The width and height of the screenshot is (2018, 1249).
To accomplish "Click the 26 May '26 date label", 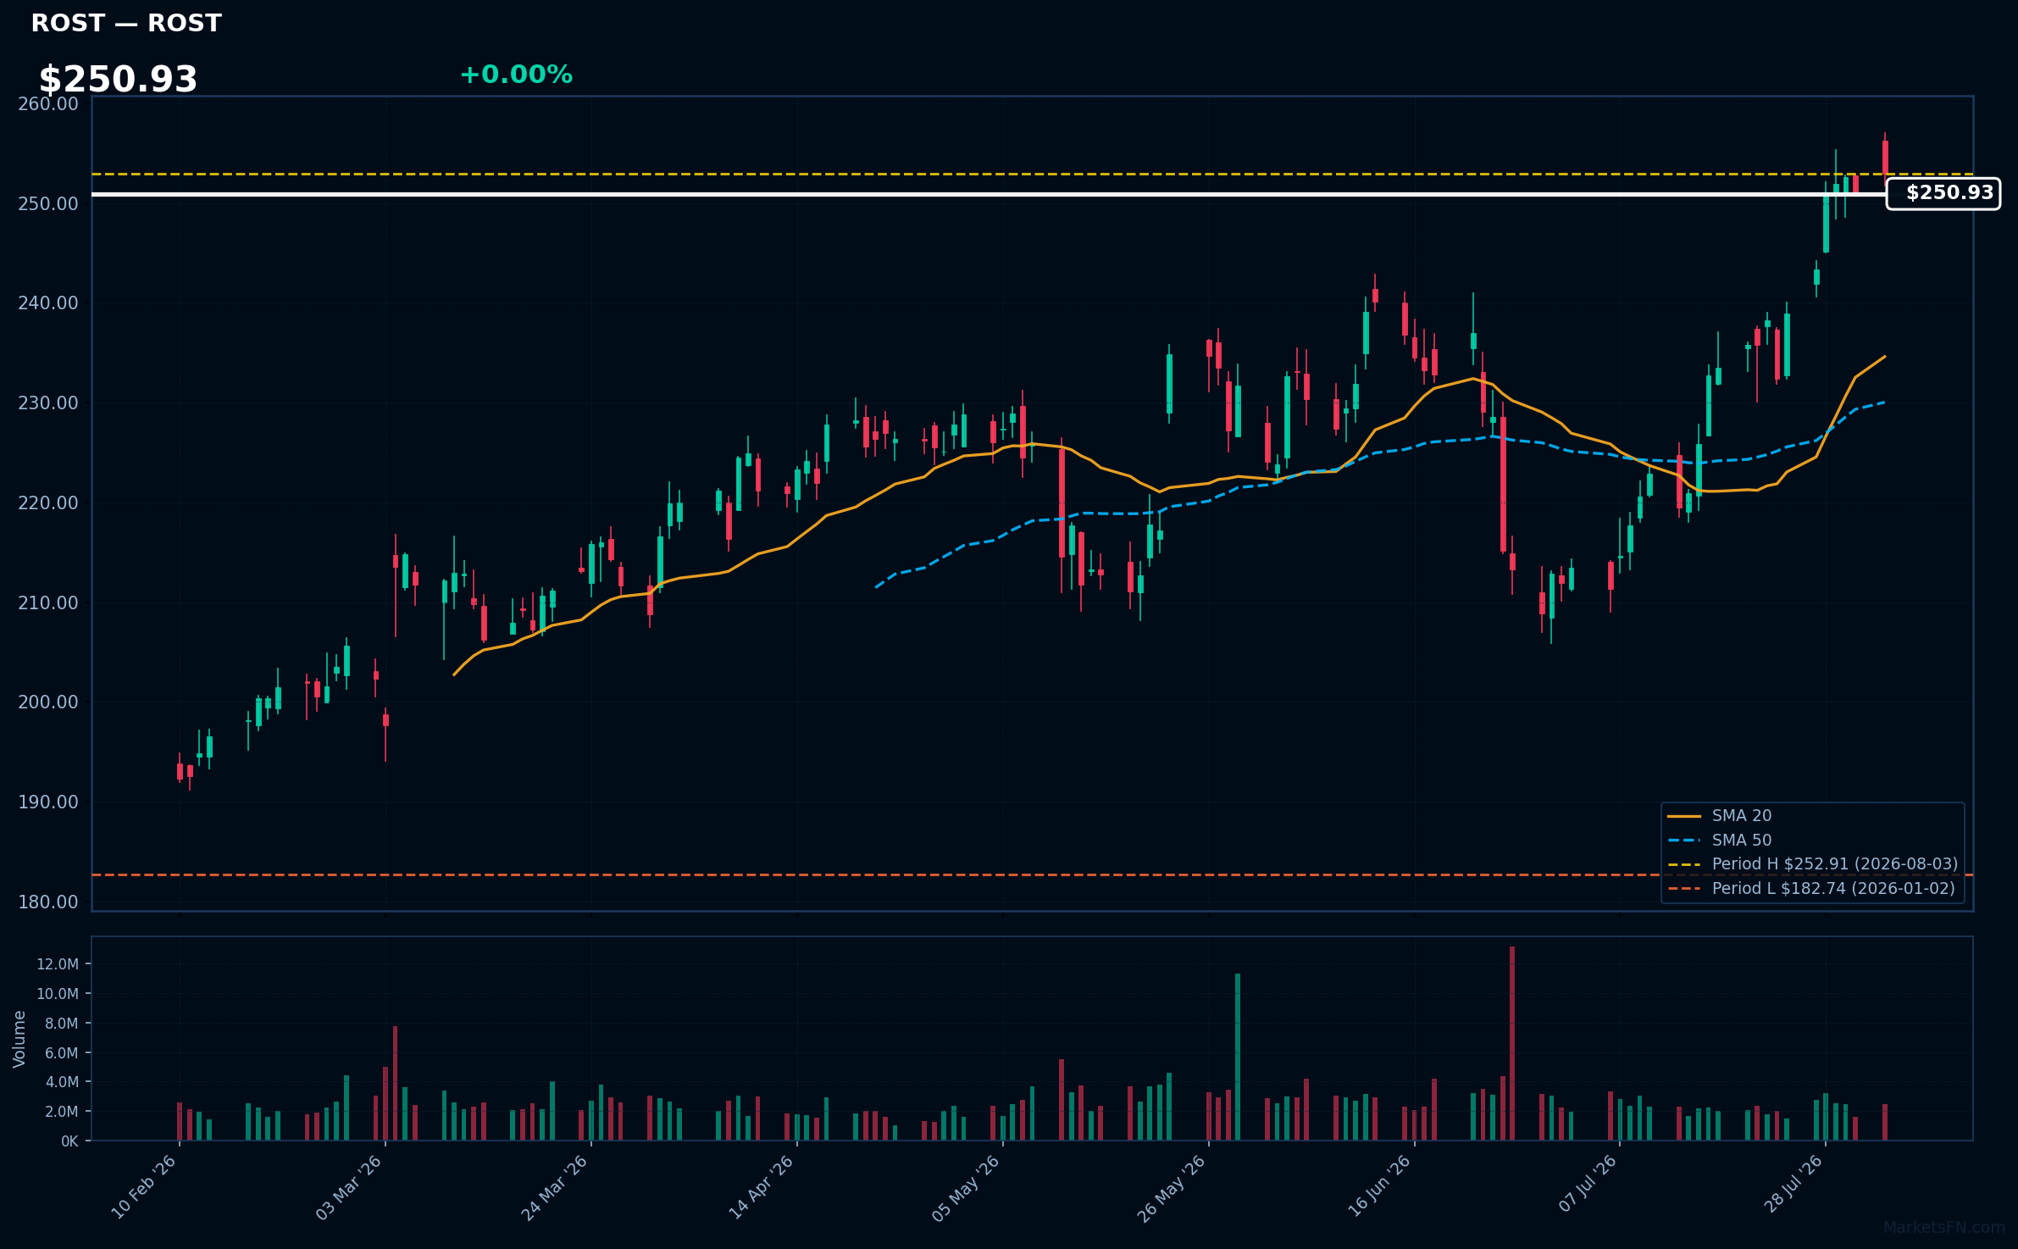I will pos(1171,1187).
